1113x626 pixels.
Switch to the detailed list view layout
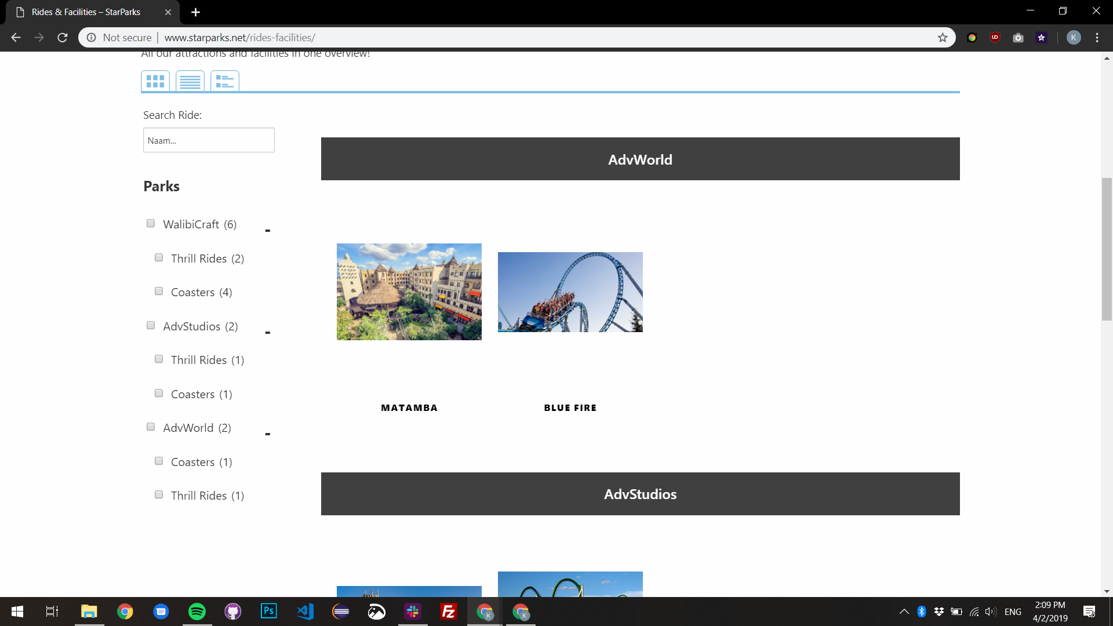click(225, 81)
